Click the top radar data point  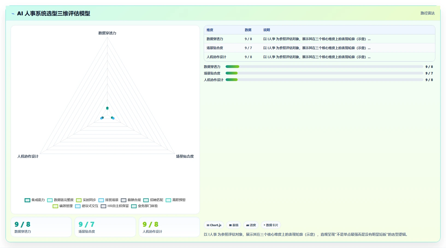107,108
